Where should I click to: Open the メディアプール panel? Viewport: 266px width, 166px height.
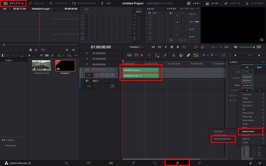point(13,3)
